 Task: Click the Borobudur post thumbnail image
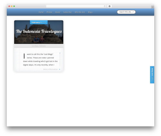39,32
